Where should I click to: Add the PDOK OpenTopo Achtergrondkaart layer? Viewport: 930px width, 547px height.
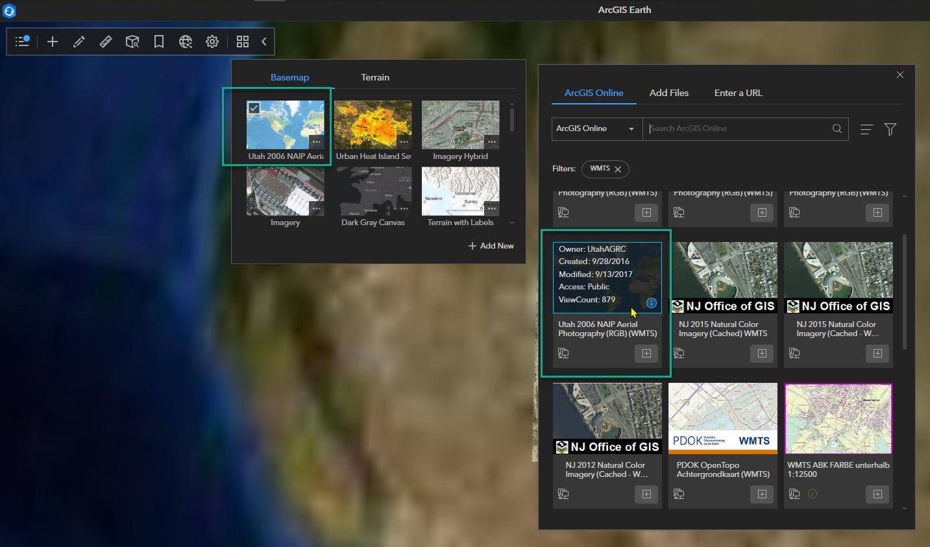(762, 494)
